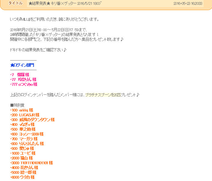
Task: Select the 600 ヨッシー2009 entry
Action: (x=27, y=134)
